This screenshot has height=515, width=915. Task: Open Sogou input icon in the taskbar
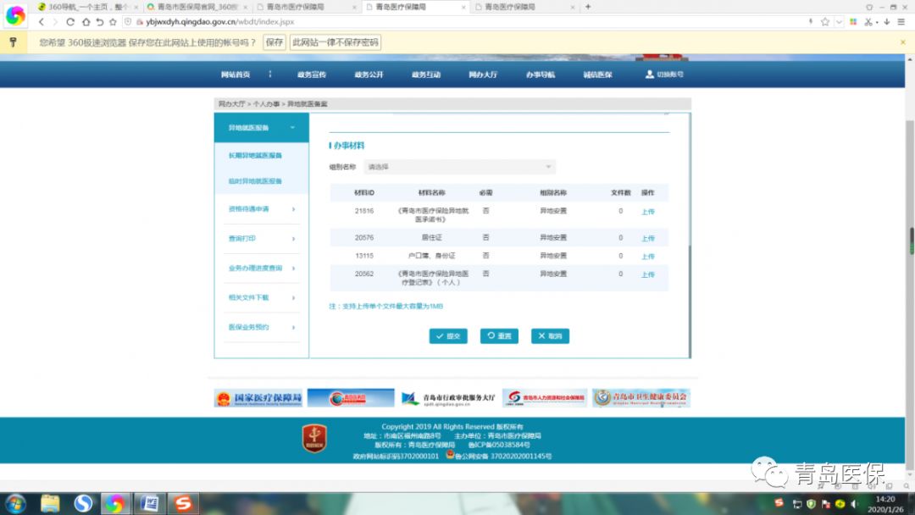183,504
